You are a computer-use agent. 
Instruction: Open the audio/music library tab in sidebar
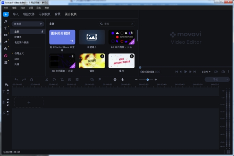[x=6, y=21]
